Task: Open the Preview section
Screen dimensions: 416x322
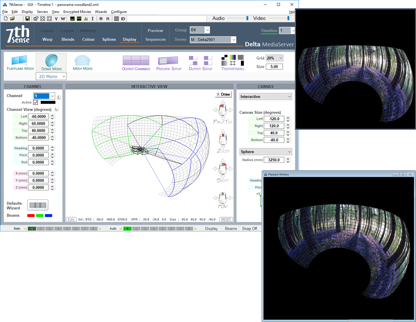Action: (155, 31)
